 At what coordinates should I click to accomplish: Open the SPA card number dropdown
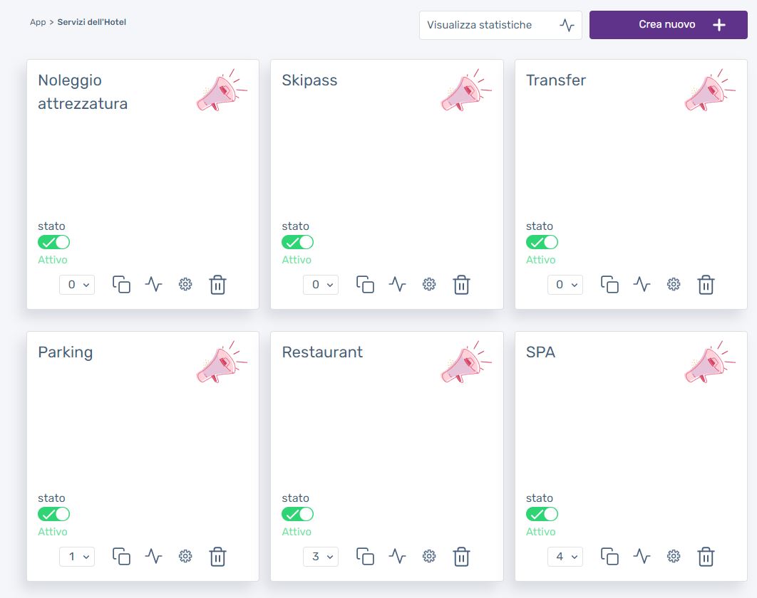tap(565, 557)
